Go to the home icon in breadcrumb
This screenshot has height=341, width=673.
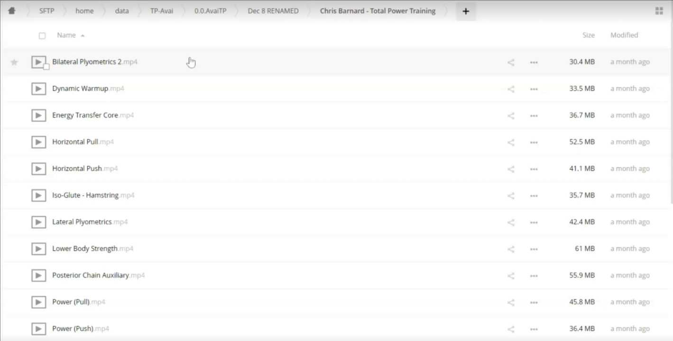[x=12, y=11]
